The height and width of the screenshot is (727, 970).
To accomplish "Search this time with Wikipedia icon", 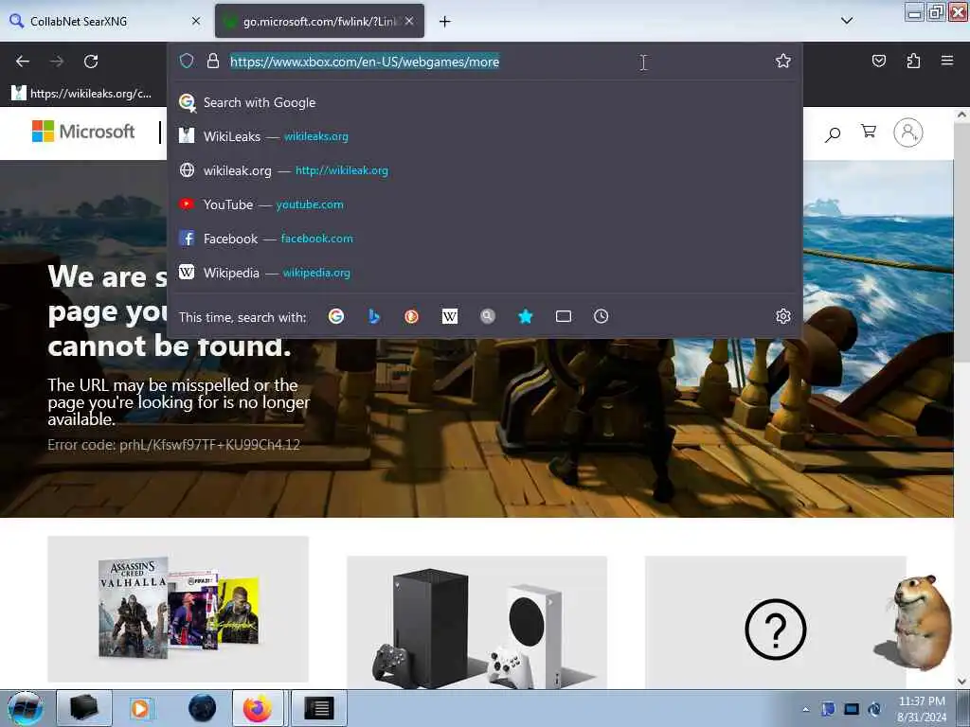I will point(450,316).
